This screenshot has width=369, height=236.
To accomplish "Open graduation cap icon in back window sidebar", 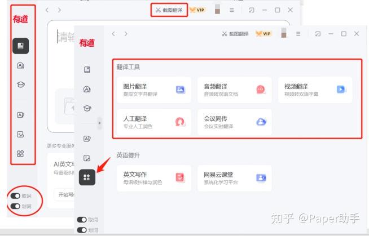I will click(x=21, y=84).
